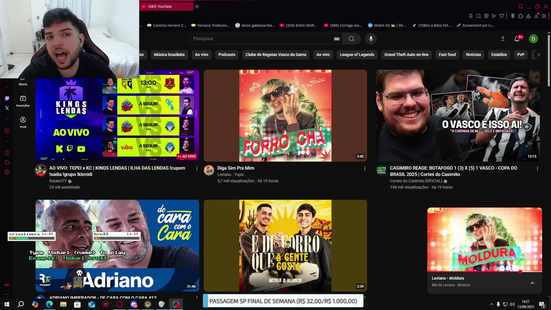
Task: Select the Estádios chip
Action: [499, 55]
